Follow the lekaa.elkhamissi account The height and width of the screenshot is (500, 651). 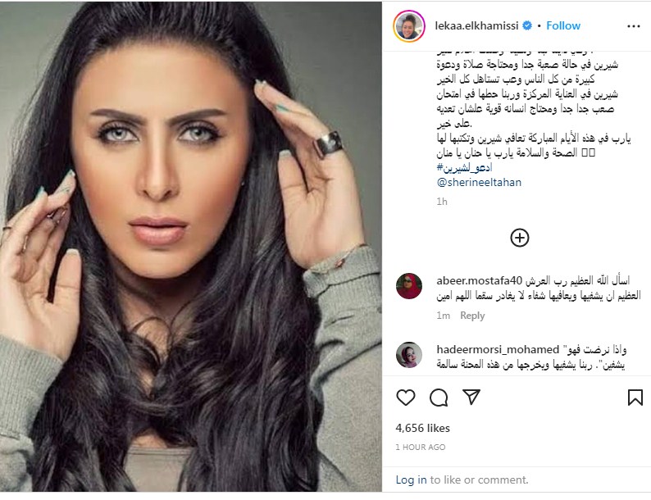click(563, 25)
